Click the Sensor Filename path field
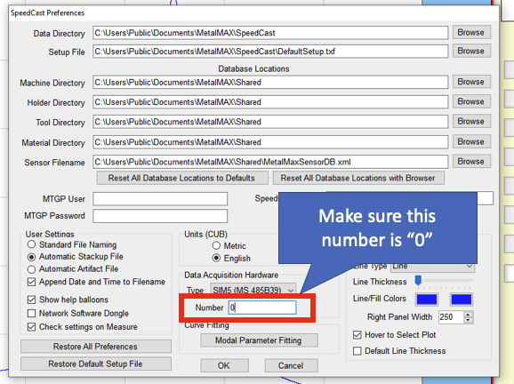Screen dimensions: 514x384 point(270,162)
